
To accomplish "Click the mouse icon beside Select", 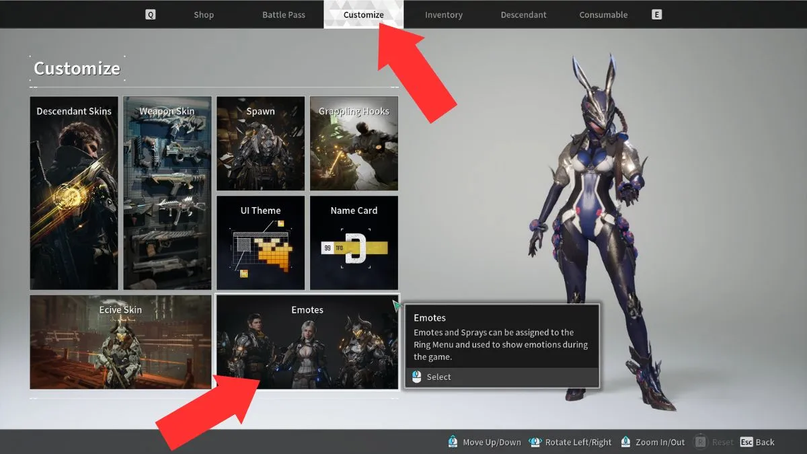I will 416,377.
